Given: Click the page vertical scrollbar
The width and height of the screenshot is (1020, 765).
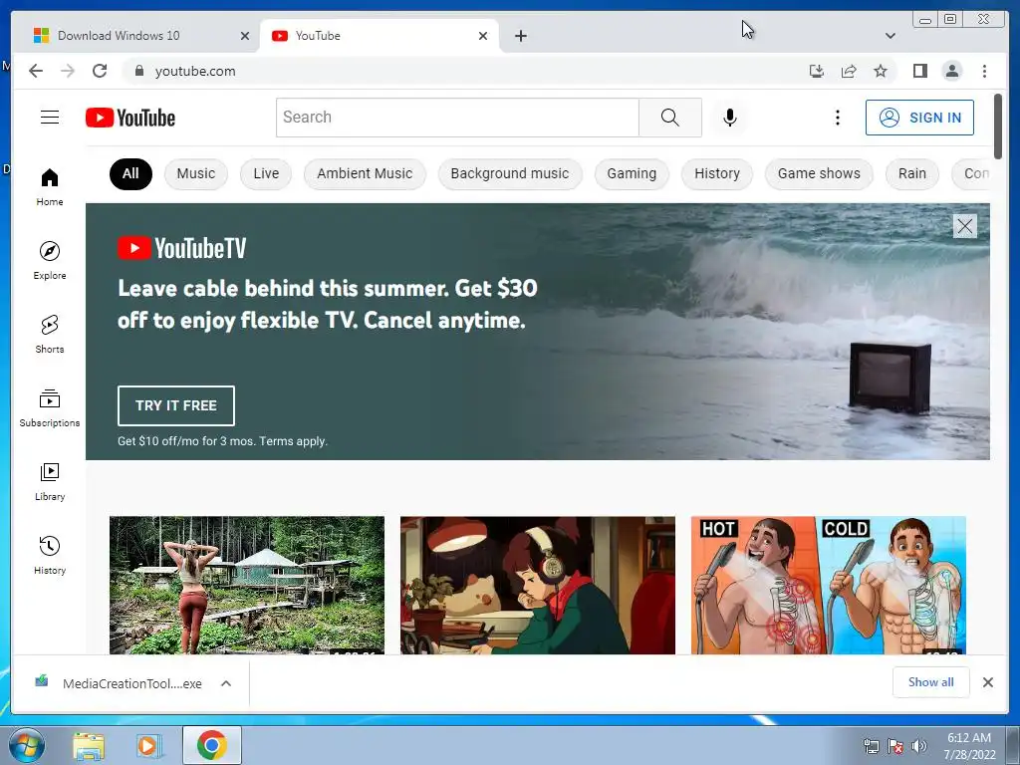Looking at the screenshot, I should (998, 127).
